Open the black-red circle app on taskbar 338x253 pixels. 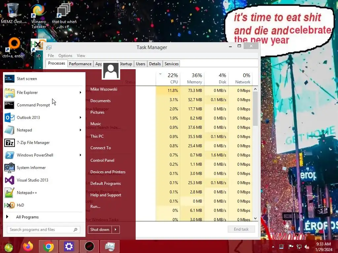(x=89, y=246)
